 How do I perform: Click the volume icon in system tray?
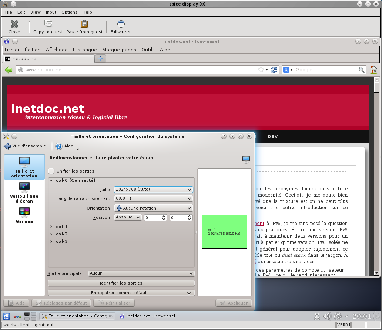[326, 316]
